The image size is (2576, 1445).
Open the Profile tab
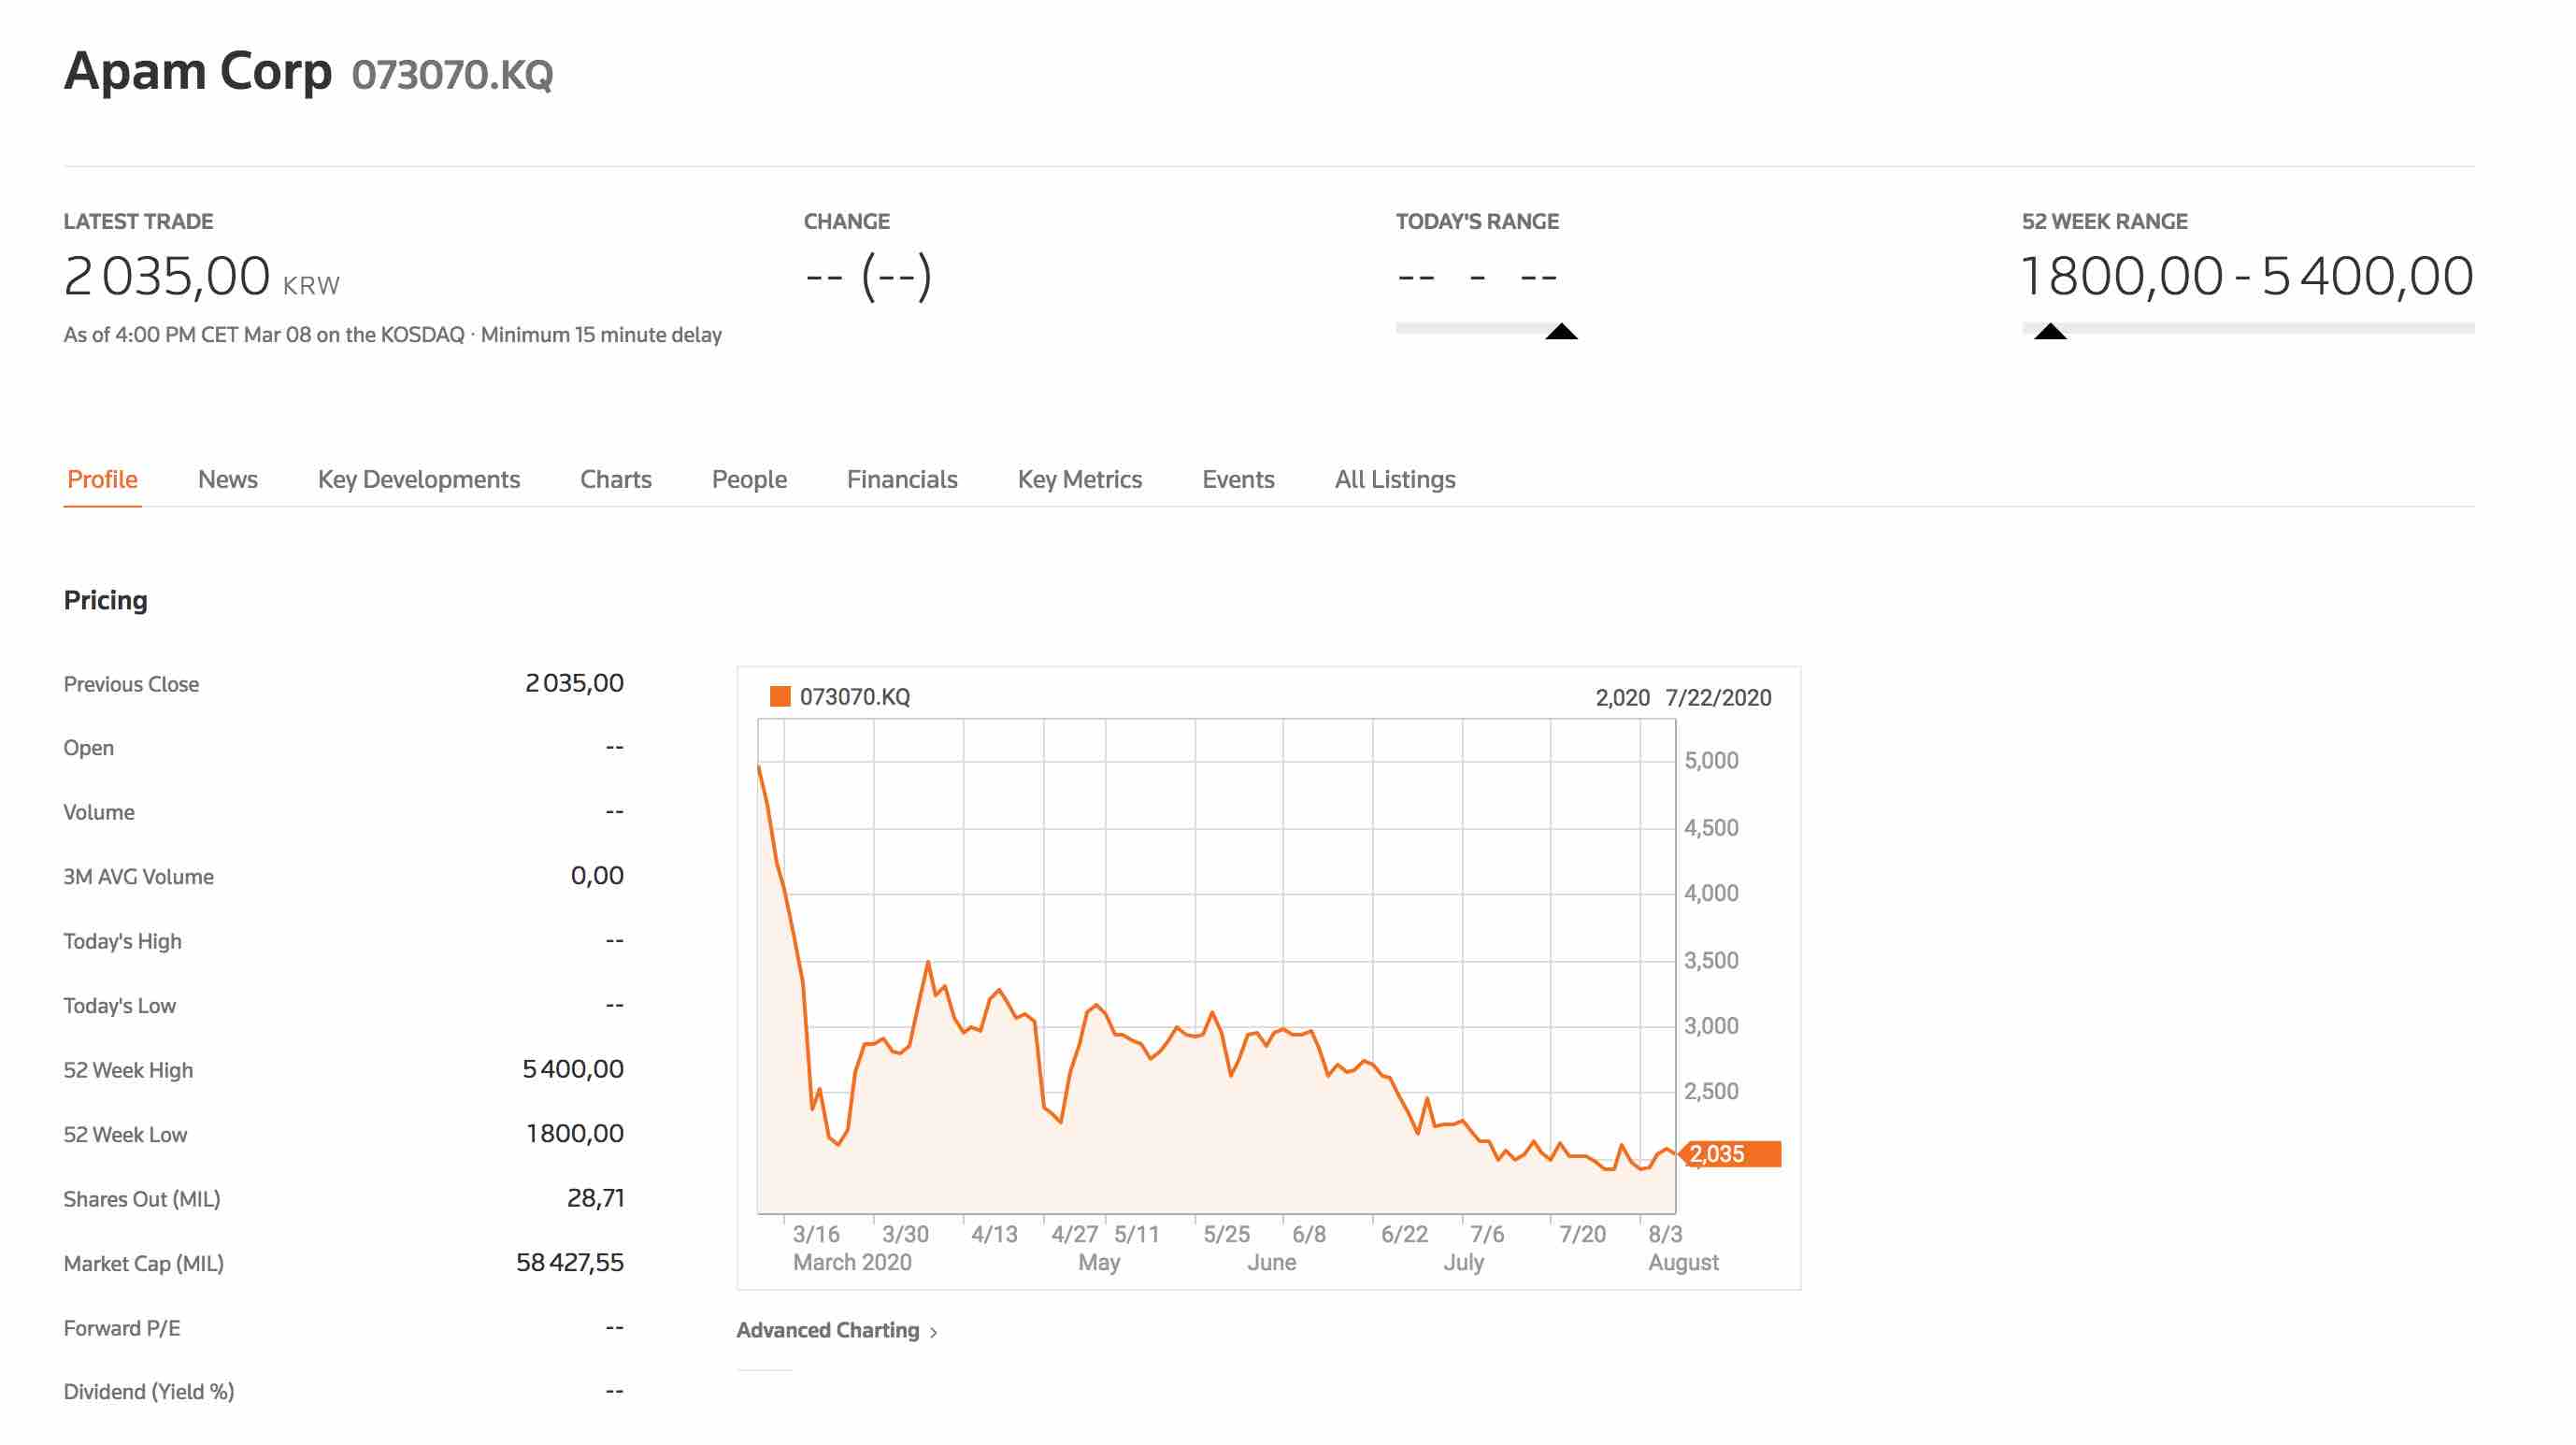[x=102, y=479]
